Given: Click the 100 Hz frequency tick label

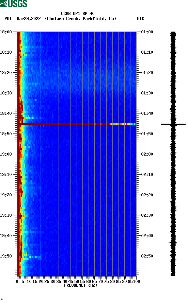Looking at the screenshot, I should coord(137,282).
